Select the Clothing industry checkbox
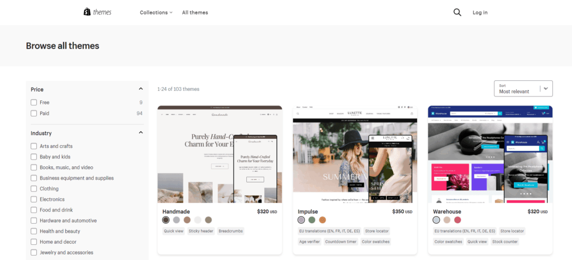This screenshot has height=260, width=572. pos(34,189)
